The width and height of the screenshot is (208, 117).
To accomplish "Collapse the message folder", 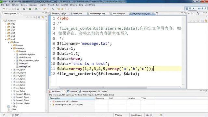I will pyautogui.click(x=12, y=48).
